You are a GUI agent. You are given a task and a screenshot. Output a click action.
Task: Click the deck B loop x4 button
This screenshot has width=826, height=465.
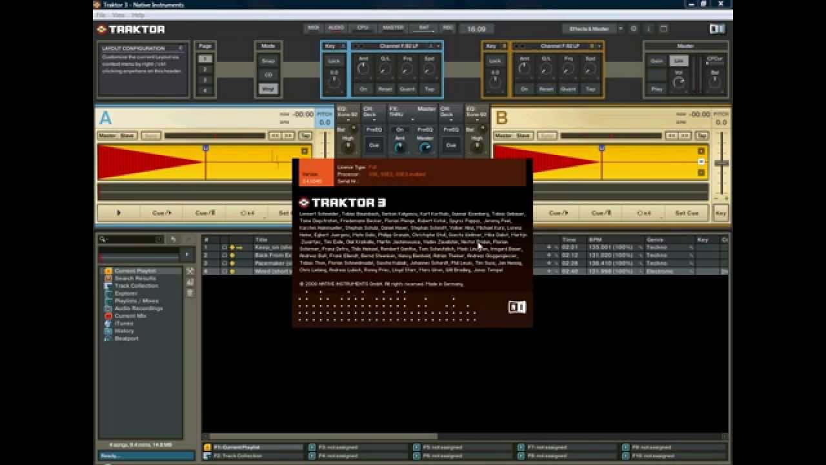coord(643,212)
